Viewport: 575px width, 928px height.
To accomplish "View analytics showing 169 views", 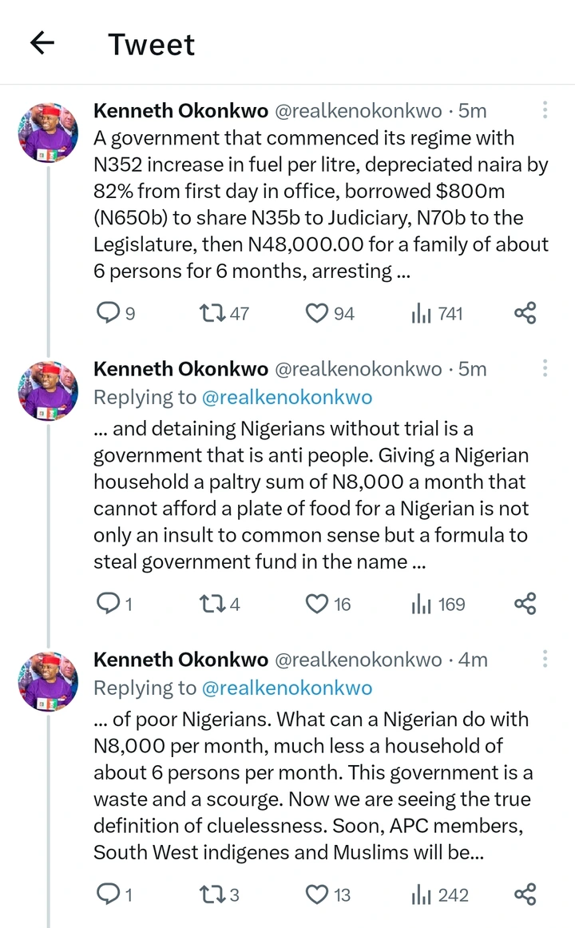I will 422,604.
